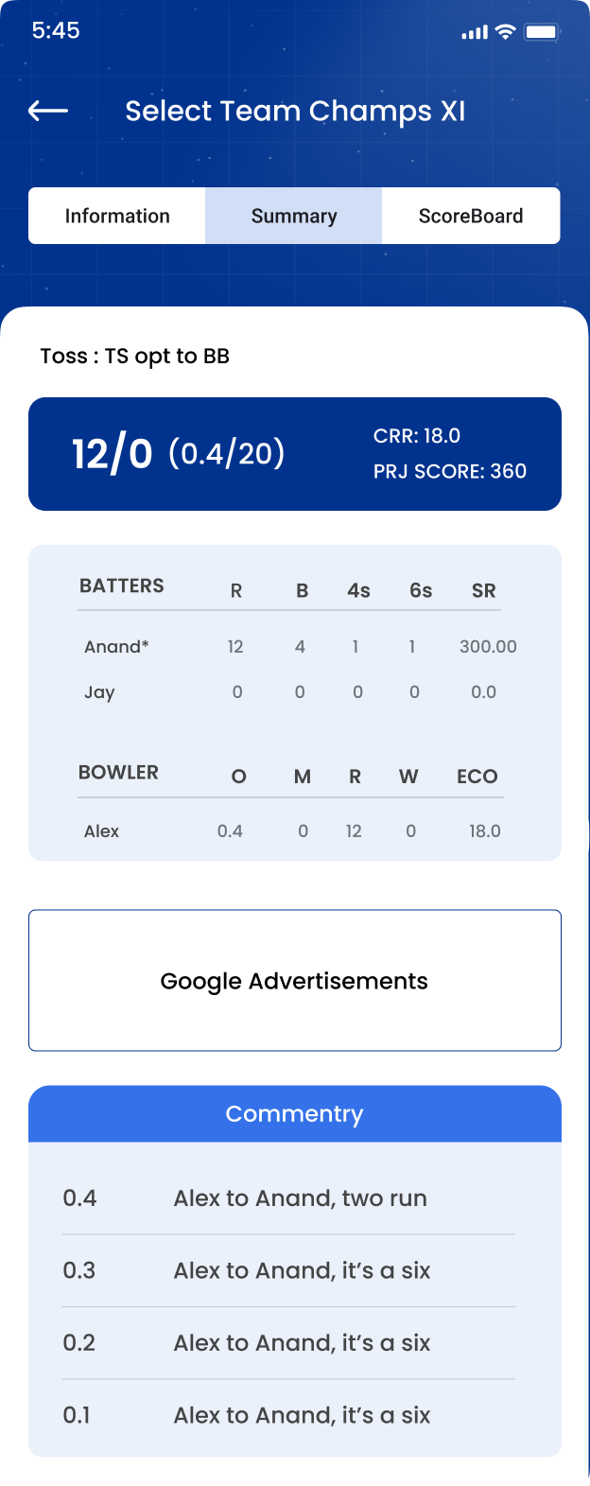590x1486 pixels.
Task: Tap the battery status icon
Action: (543, 32)
